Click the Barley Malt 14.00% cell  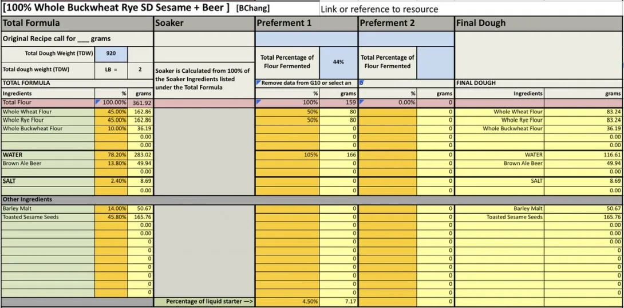click(x=111, y=209)
